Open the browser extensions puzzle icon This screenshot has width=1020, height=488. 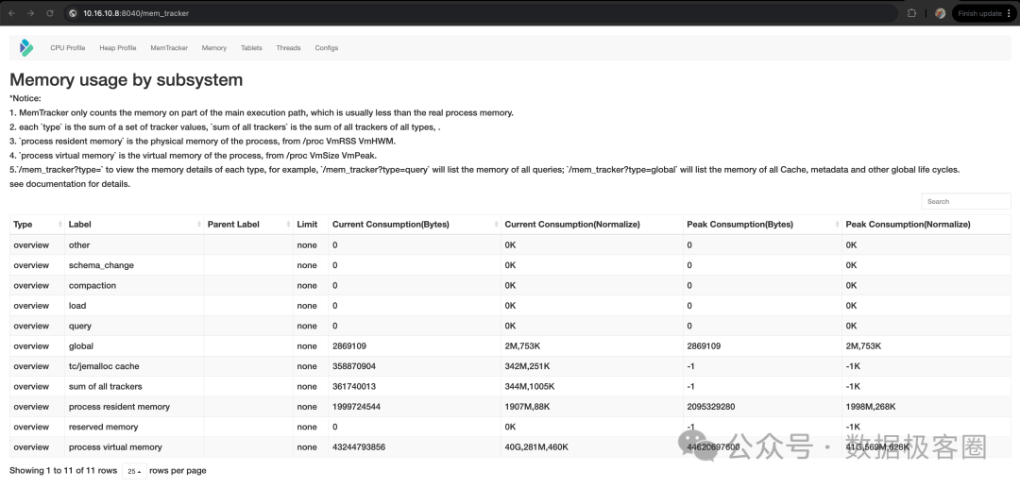911,13
